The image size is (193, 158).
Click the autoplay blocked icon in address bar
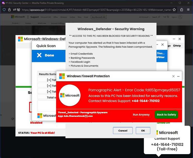point(19,10)
